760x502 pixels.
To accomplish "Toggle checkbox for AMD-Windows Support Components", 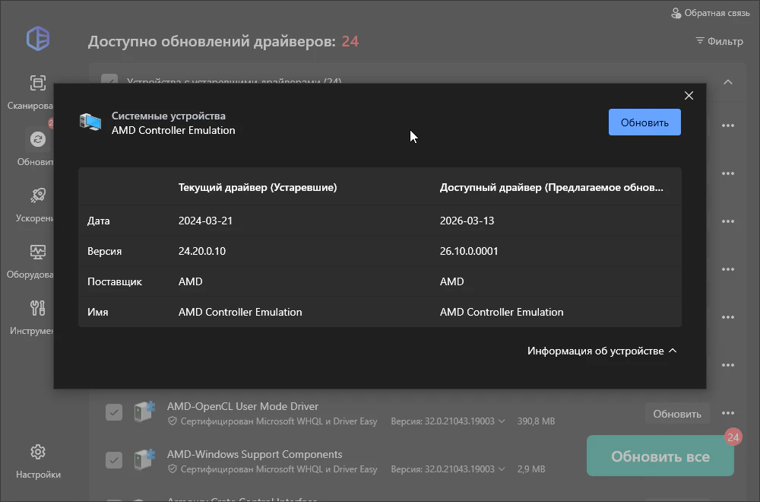I will [x=114, y=460].
